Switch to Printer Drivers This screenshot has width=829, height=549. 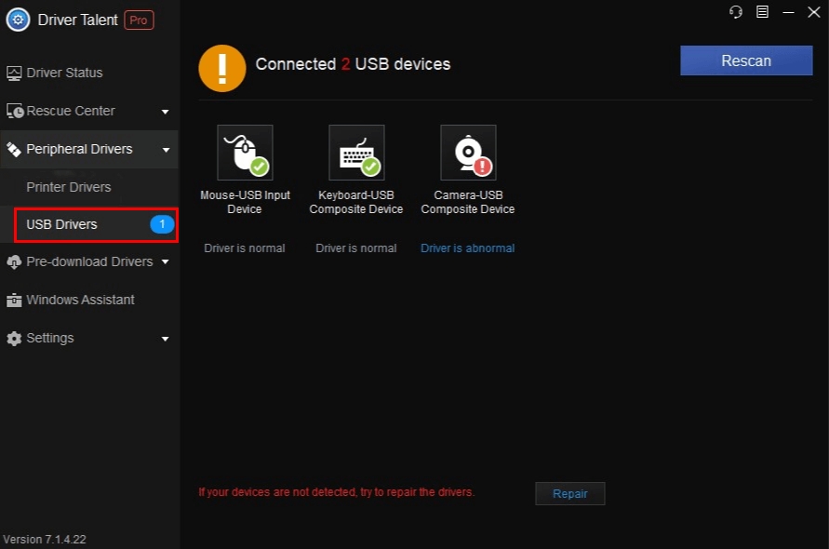coord(68,187)
